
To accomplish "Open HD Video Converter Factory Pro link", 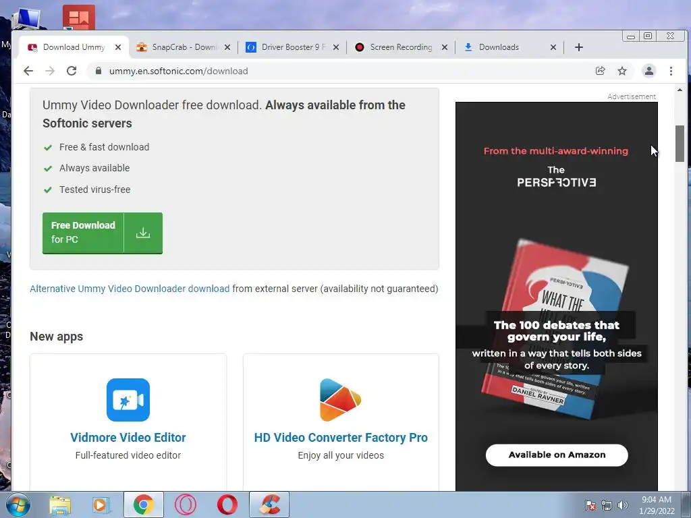I will tap(341, 437).
